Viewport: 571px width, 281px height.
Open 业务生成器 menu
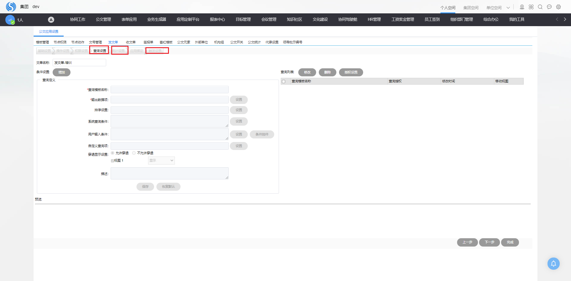tap(157, 20)
